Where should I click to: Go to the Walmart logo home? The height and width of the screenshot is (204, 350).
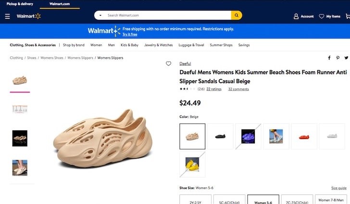(29, 16)
